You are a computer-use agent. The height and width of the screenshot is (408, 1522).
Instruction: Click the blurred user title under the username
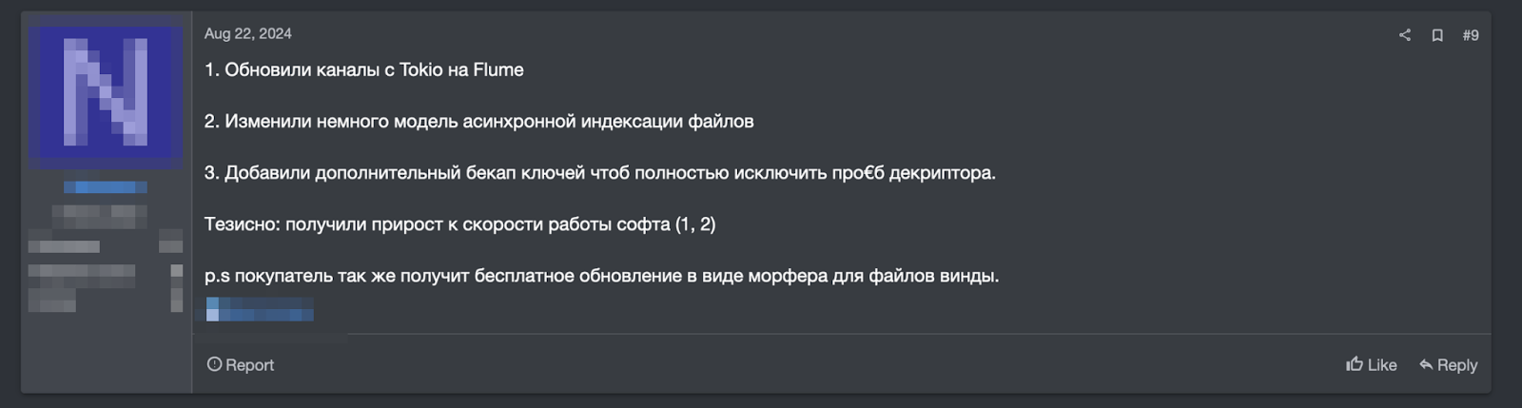(x=99, y=216)
